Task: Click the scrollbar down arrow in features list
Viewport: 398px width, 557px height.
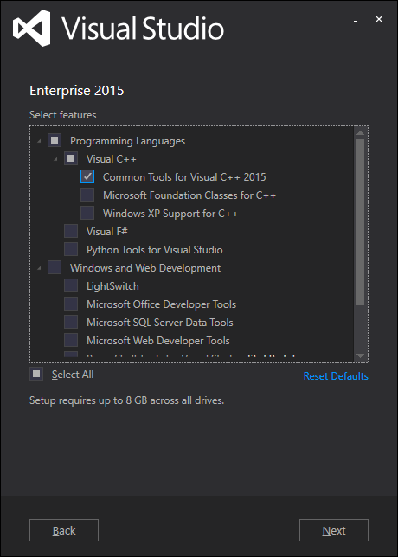Action: point(360,355)
